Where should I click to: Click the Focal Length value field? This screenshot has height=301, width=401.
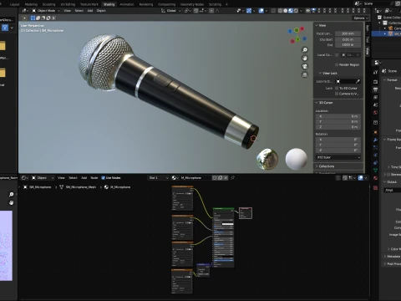[348, 33]
